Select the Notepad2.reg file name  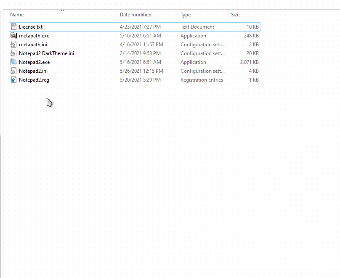[x=34, y=80]
